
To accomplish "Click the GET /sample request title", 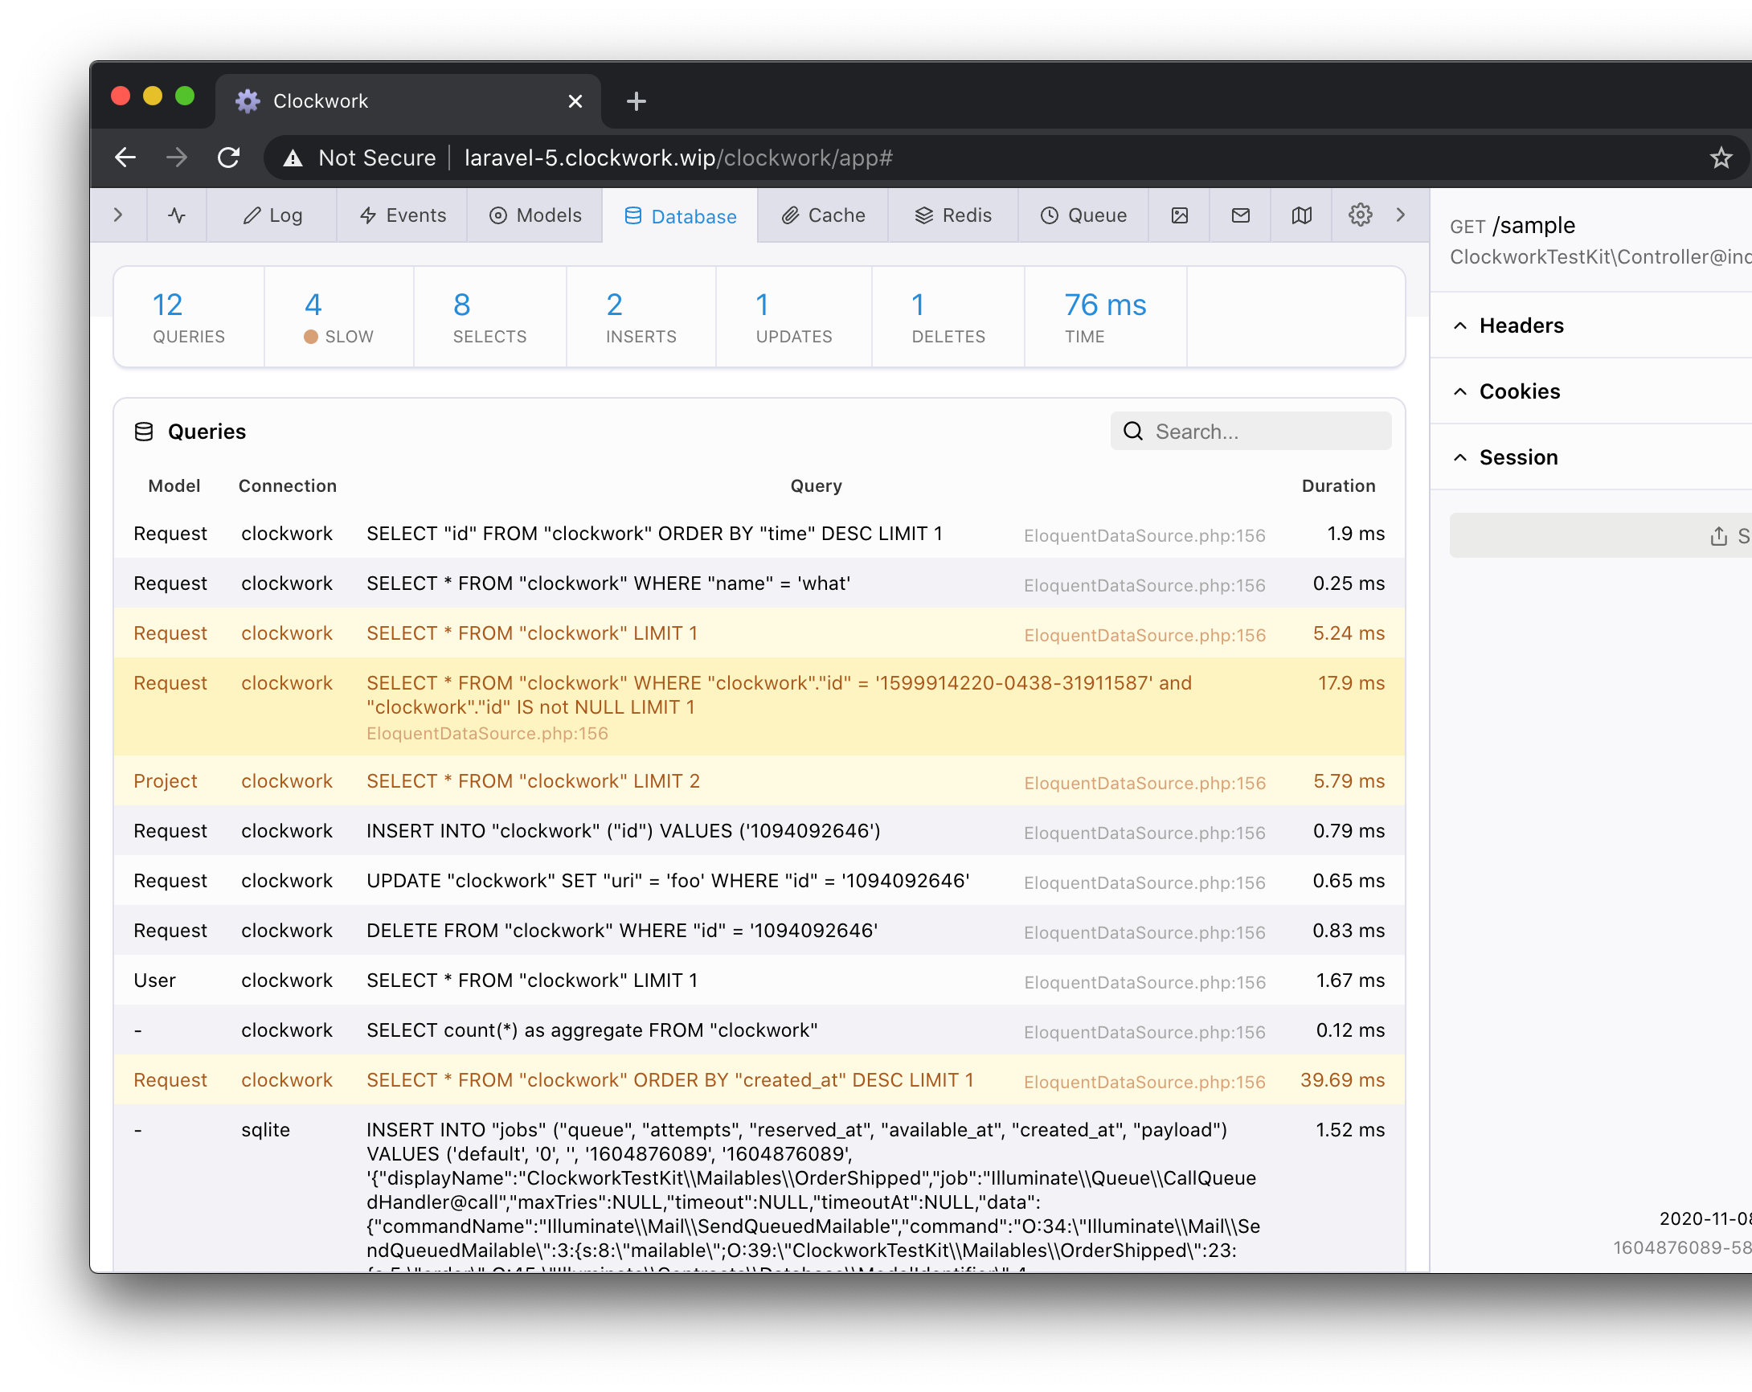I will pos(1513,225).
